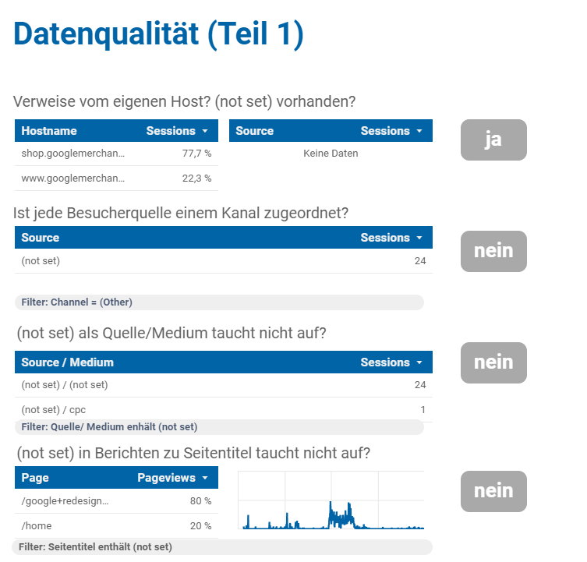Sort Page table by Pageviews arrow

[x=205, y=478]
